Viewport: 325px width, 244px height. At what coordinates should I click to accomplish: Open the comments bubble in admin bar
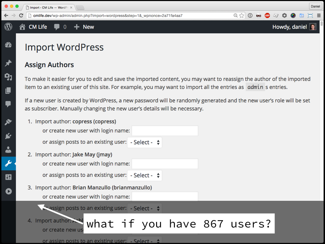click(x=60, y=27)
